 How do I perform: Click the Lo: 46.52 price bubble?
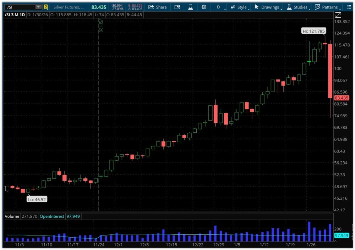pos(37,199)
